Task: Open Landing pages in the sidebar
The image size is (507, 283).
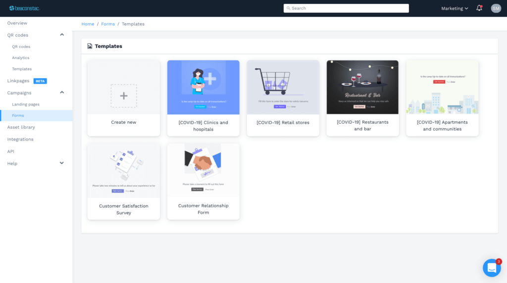Action: pos(26,104)
